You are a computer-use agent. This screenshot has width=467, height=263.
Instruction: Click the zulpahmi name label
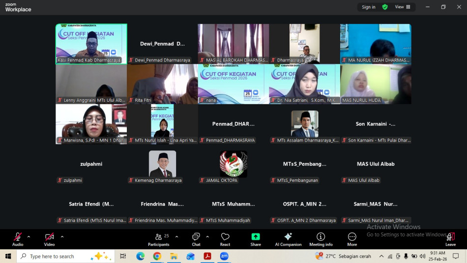coord(70,180)
